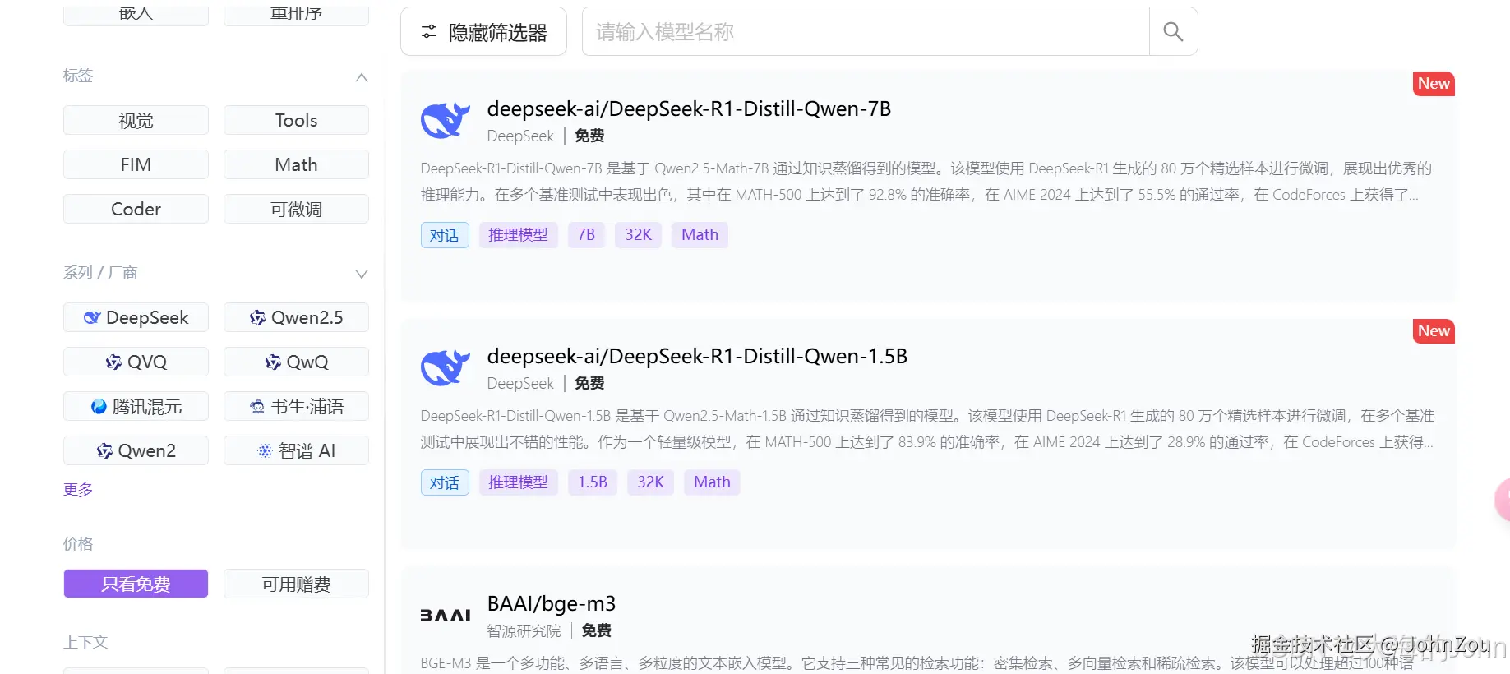Image resolution: width=1510 pixels, height=674 pixels.
Task: Click the 系列 / 厂商 section heading
Action: (100, 272)
